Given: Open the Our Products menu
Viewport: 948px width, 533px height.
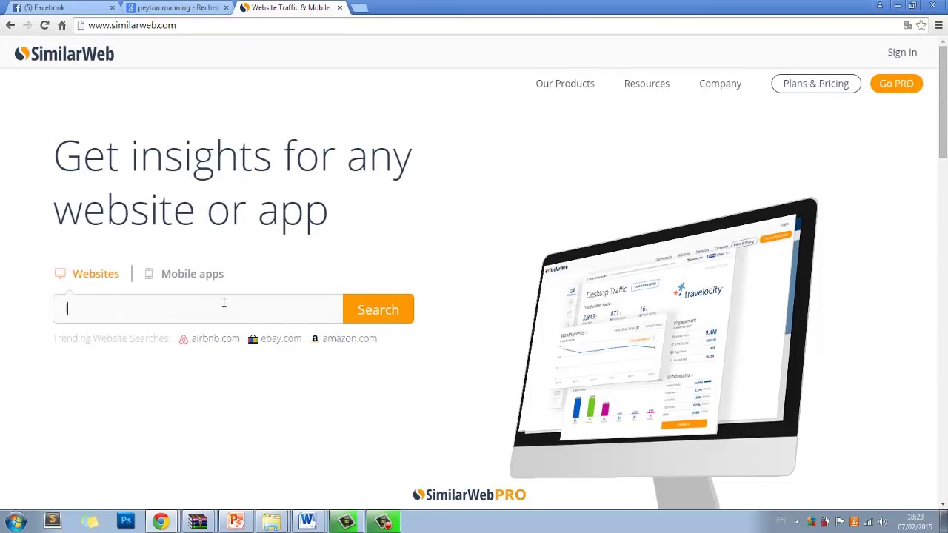Looking at the screenshot, I should pos(565,84).
